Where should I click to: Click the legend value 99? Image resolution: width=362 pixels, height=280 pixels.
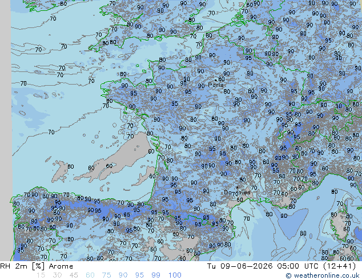coord(156,275)
